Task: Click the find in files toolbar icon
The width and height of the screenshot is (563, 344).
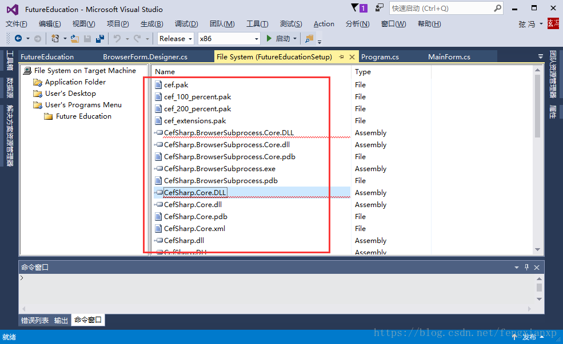Action: point(309,38)
